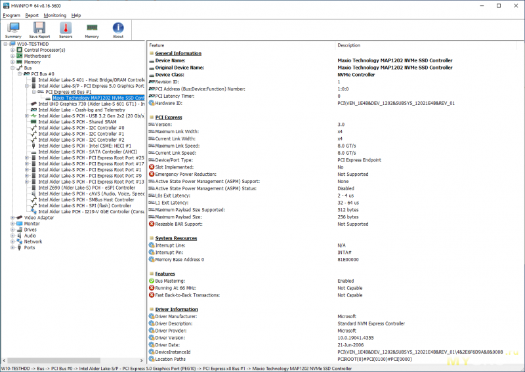The width and height of the screenshot is (525, 372).
Task: Expand PCI Express Root Port #25
Action: pos(26,157)
